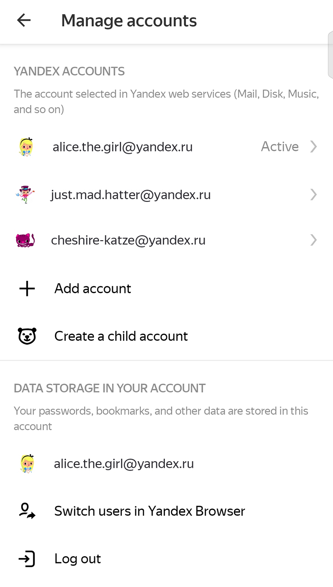Tap the log out door-arrow icon

pos(27,559)
